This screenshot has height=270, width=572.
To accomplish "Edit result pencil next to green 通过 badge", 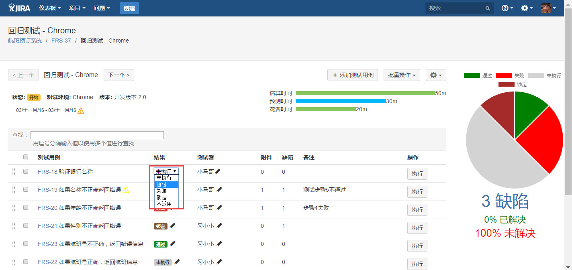I will click(x=173, y=244).
